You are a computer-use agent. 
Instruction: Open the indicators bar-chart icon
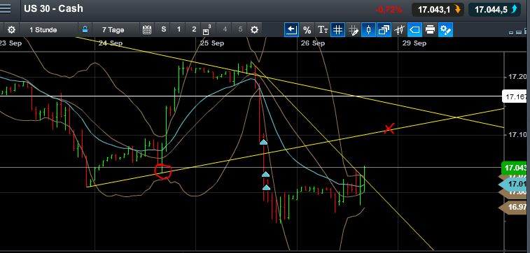(x=399, y=30)
